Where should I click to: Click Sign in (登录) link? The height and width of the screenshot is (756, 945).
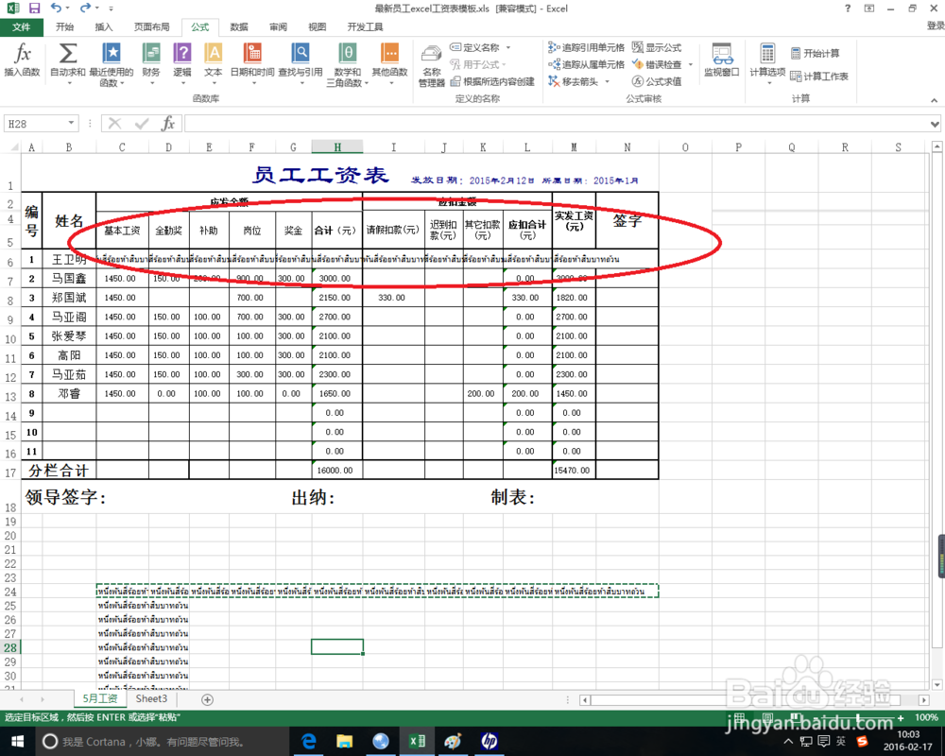936,26
